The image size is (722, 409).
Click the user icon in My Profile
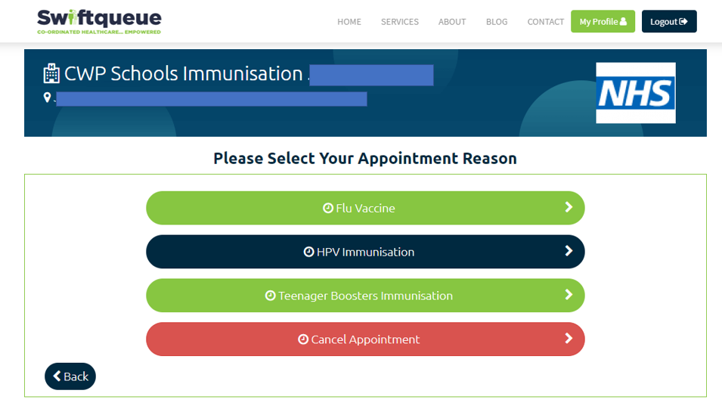point(624,21)
